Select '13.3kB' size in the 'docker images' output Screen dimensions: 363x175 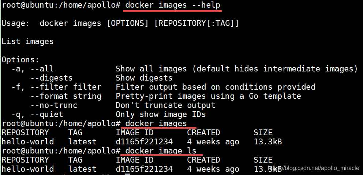coord(268,141)
